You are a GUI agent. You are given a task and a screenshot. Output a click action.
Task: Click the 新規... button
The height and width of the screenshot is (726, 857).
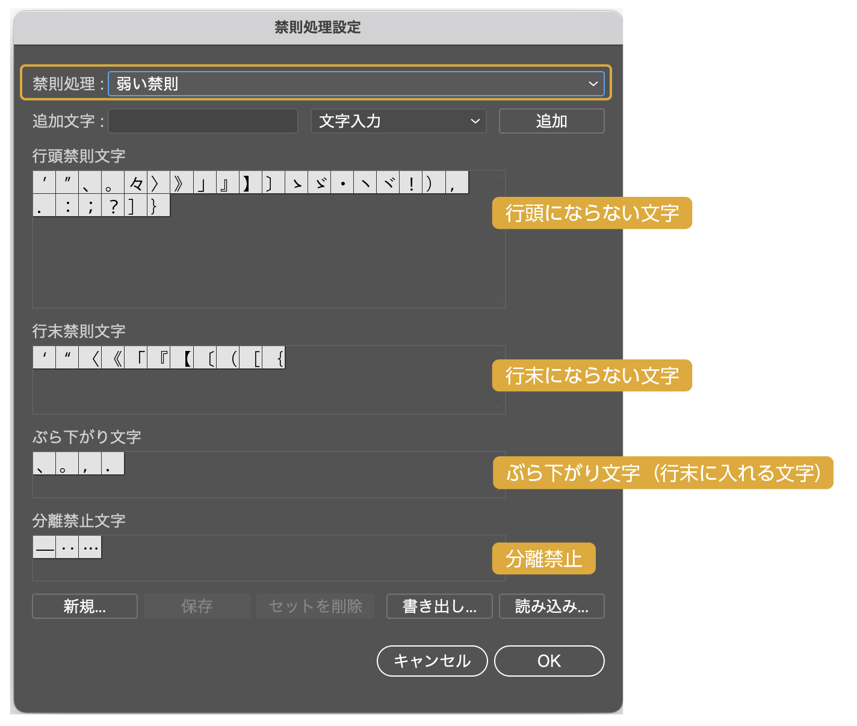pyautogui.click(x=85, y=606)
